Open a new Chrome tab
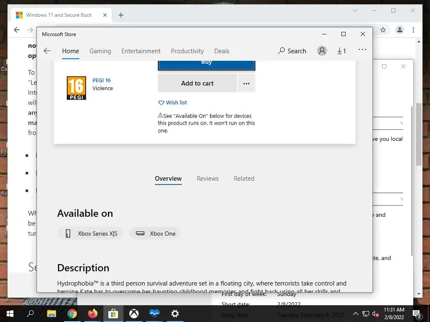The height and width of the screenshot is (322, 430). point(121,15)
